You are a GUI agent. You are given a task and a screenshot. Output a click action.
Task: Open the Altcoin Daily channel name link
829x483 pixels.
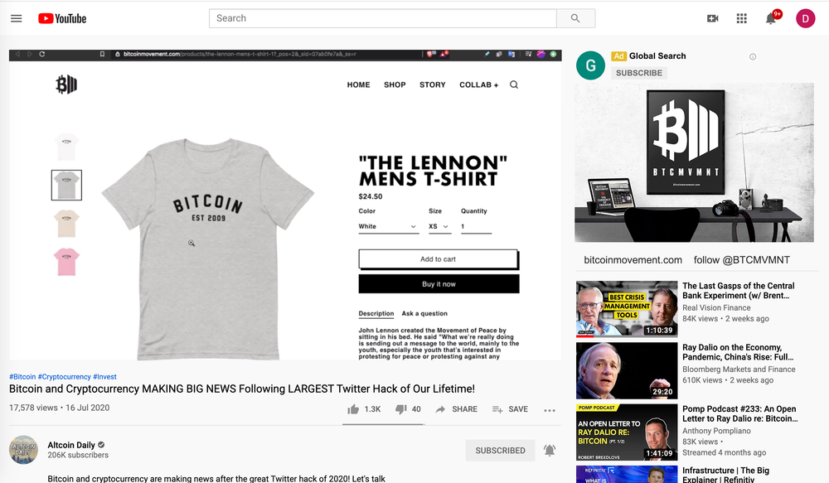tap(71, 445)
